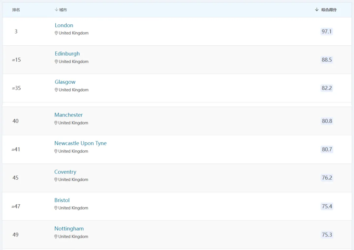This screenshot has width=354, height=250.
Task: Click rank =35 in Glasgow row
Action: pos(16,88)
